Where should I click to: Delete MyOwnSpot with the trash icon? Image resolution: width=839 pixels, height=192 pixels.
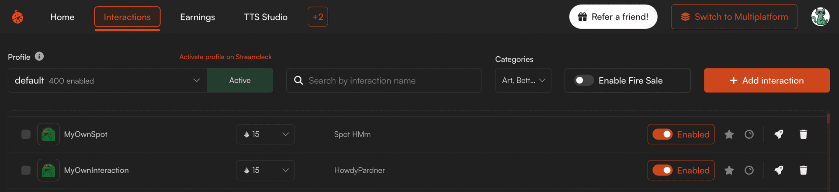(x=803, y=134)
